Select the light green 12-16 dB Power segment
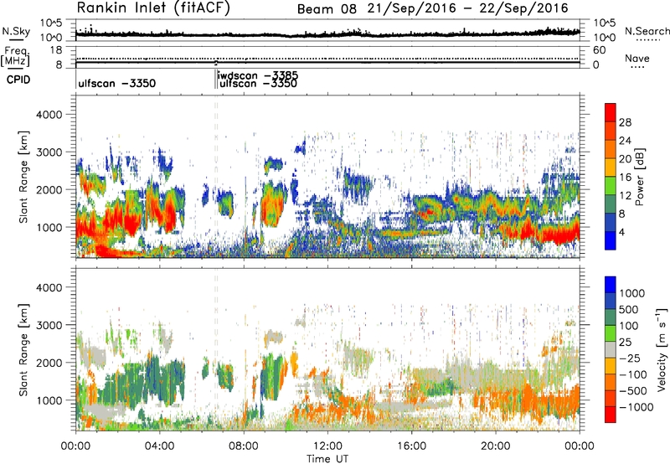The image size is (670, 464). (x=611, y=186)
